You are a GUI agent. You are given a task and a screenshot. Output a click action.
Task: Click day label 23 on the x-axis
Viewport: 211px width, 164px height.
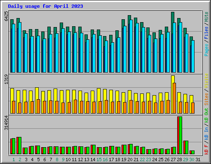(148, 159)
